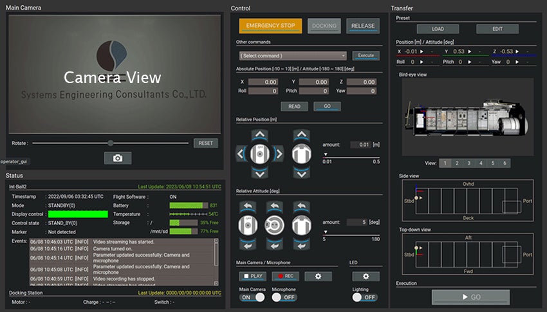The width and height of the screenshot is (547, 312).
Task: Start video recording with REC
Action: (284, 276)
